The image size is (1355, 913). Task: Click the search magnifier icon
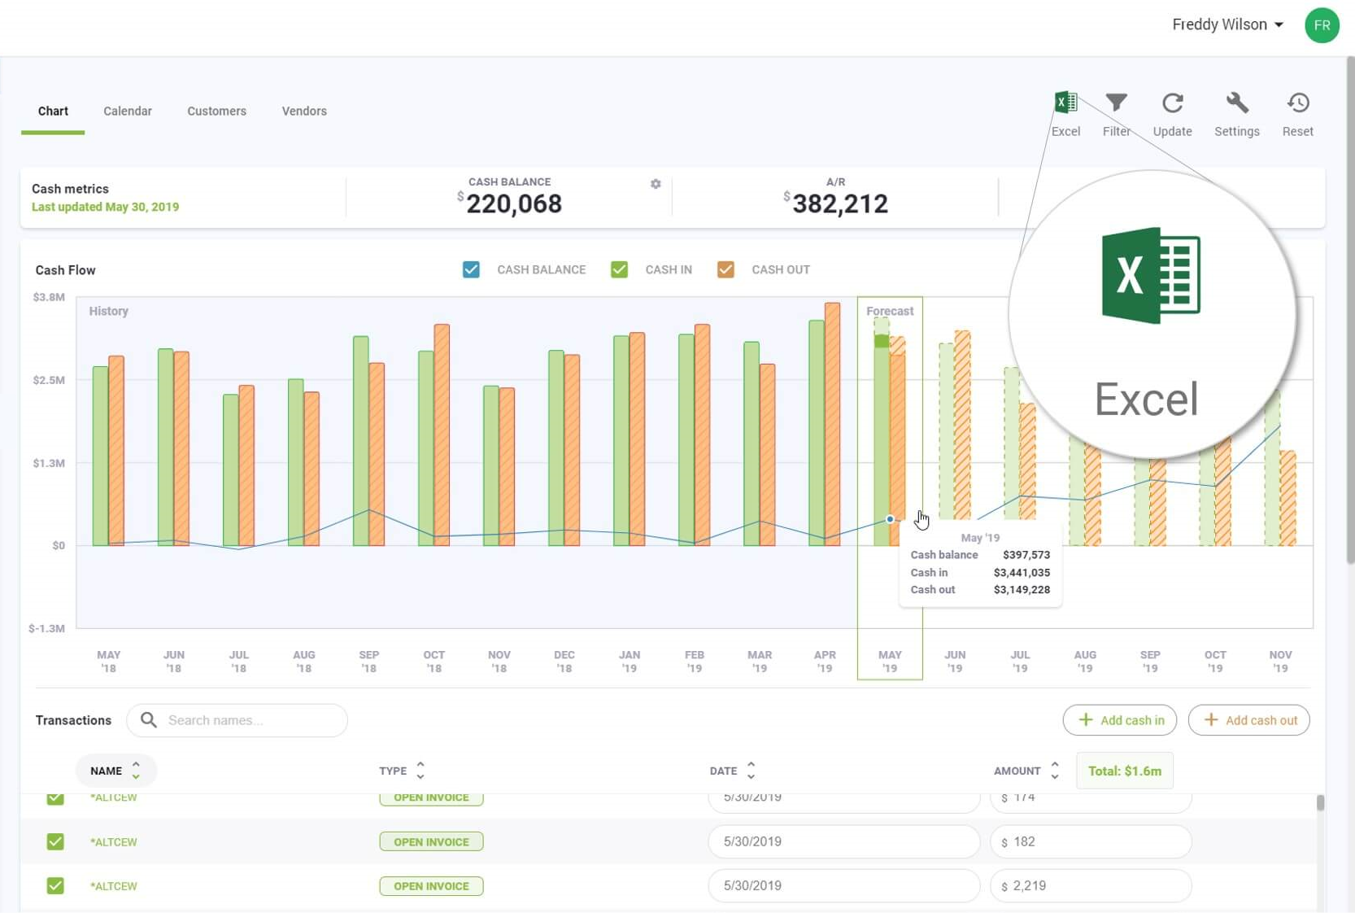[x=148, y=720]
